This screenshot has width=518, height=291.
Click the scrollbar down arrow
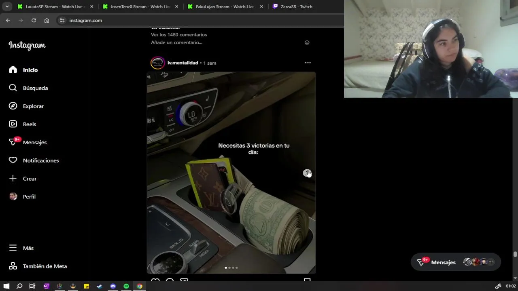[x=515, y=278]
